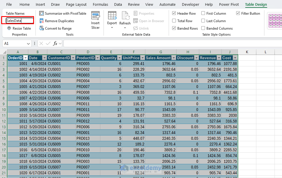This screenshot has width=282, height=178.
Task: Uncheck the Header Row checkbox
Action: (x=174, y=14)
